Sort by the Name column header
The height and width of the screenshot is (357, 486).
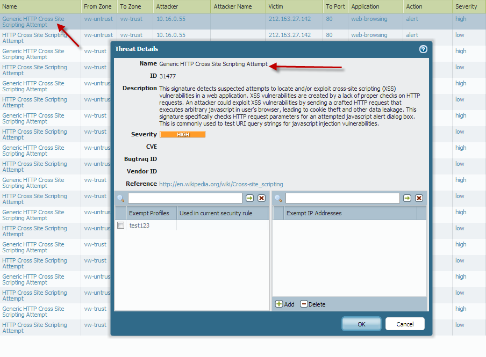(x=10, y=6)
